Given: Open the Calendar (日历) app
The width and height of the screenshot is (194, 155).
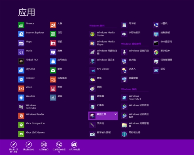Looking at the screenshot, I should click(x=56, y=34).
